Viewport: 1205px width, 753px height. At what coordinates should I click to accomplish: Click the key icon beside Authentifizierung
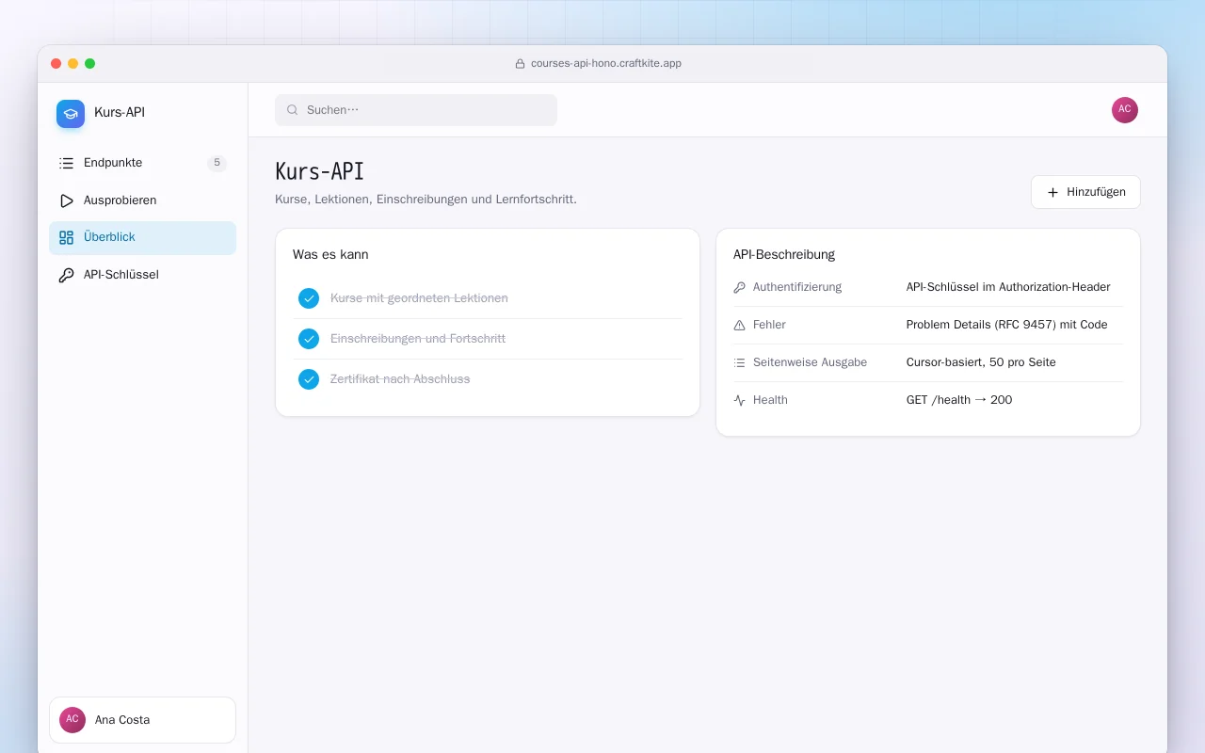coord(739,287)
